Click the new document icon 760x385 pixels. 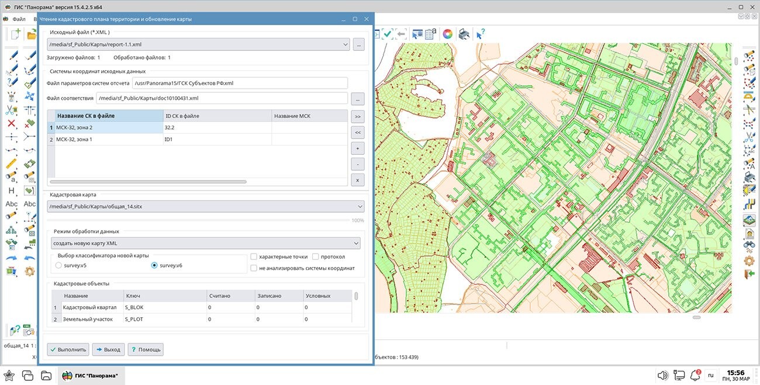(x=14, y=34)
